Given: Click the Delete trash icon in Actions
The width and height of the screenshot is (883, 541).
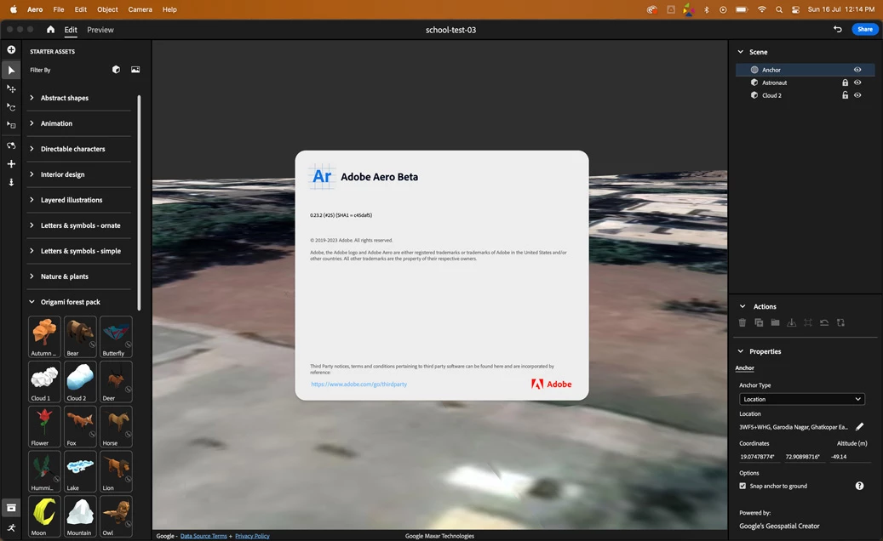Looking at the screenshot, I should pos(743,322).
